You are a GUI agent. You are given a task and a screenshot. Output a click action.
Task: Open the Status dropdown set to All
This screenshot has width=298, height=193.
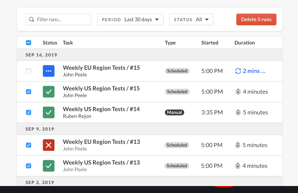click(x=191, y=19)
